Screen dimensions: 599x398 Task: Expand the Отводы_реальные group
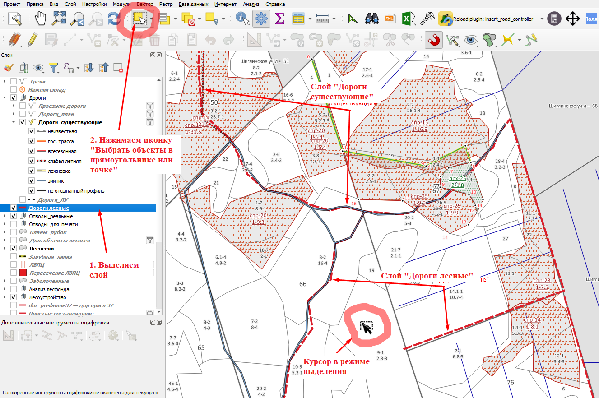coord(5,216)
